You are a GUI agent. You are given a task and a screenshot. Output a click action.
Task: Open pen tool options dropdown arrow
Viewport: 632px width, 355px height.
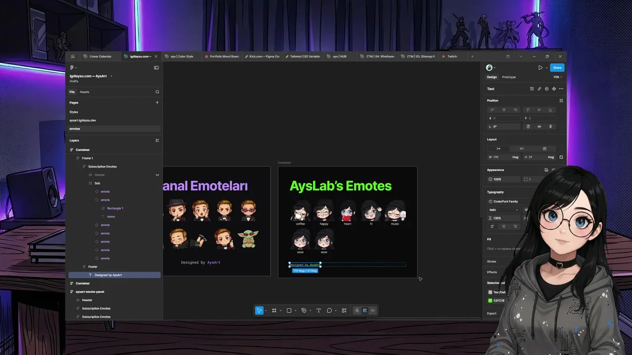point(310,311)
